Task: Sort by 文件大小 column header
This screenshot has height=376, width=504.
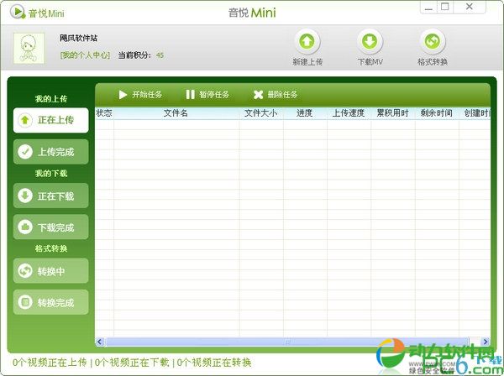Action: coord(260,112)
